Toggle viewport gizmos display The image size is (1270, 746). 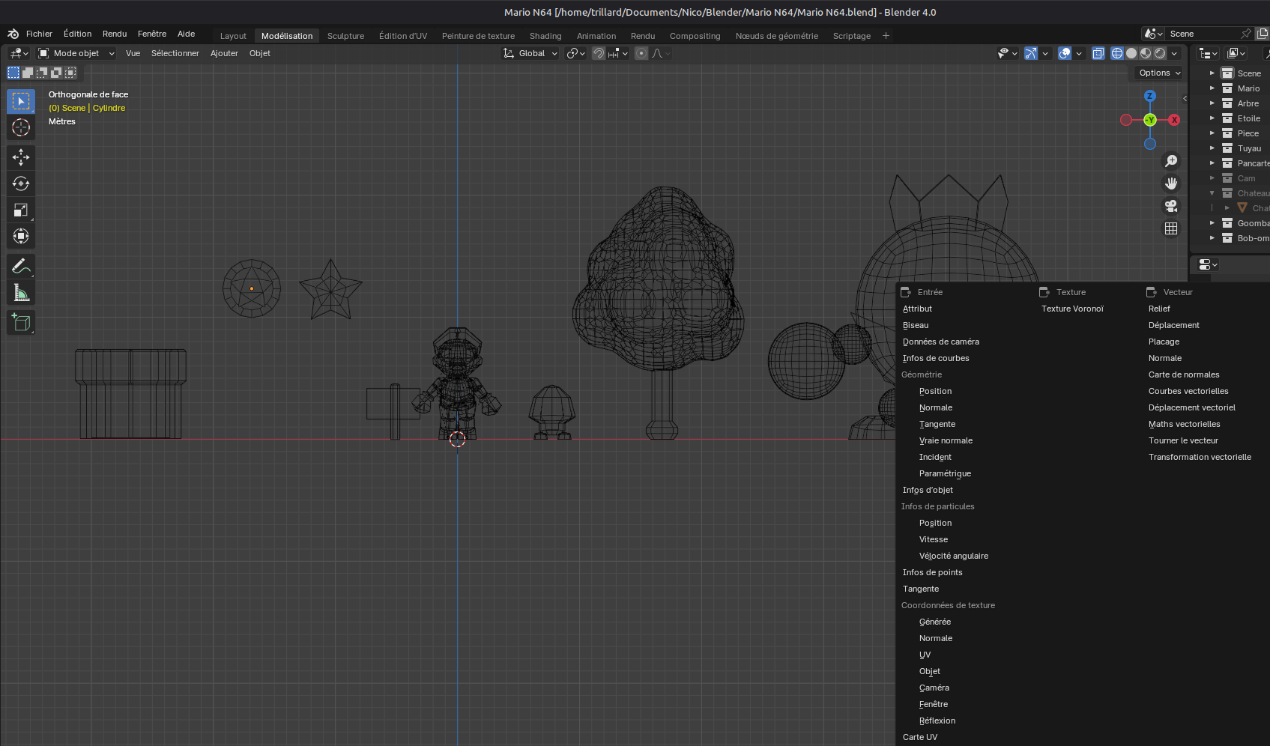tap(1031, 53)
